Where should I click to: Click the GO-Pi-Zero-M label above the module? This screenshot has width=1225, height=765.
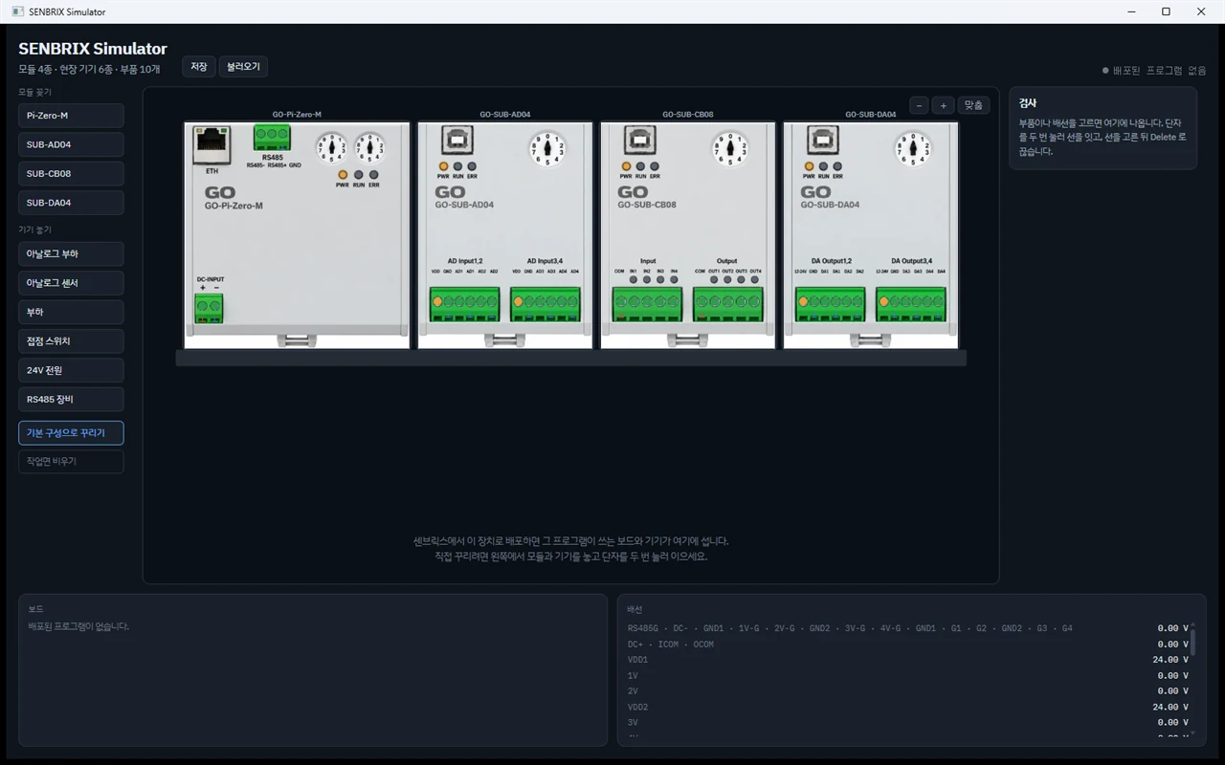pyautogui.click(x=297, y=115)
